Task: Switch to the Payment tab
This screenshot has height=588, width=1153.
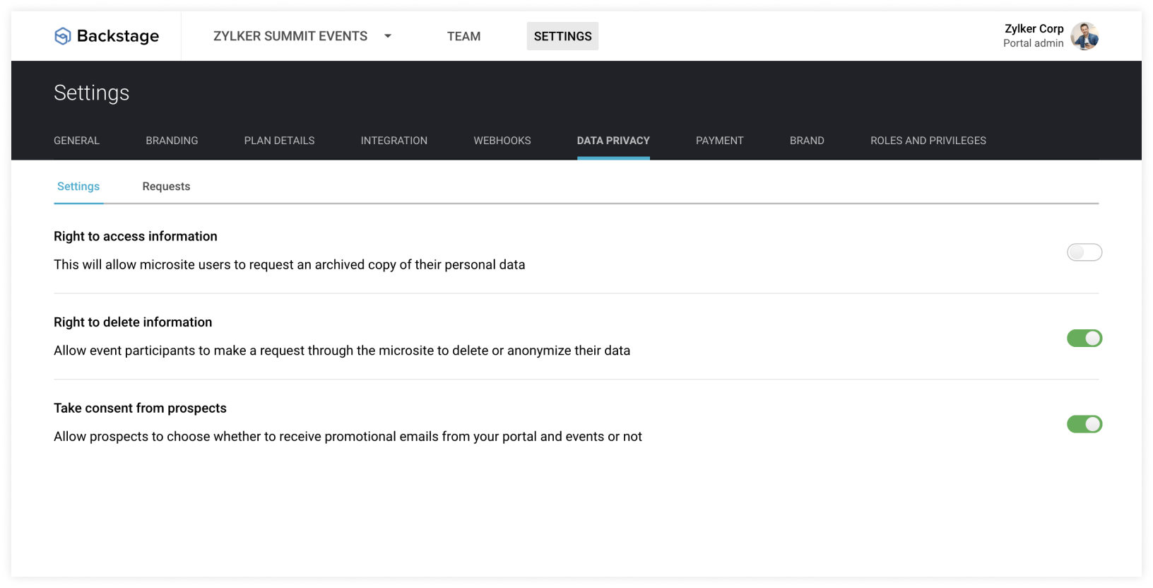Action: 719,141
